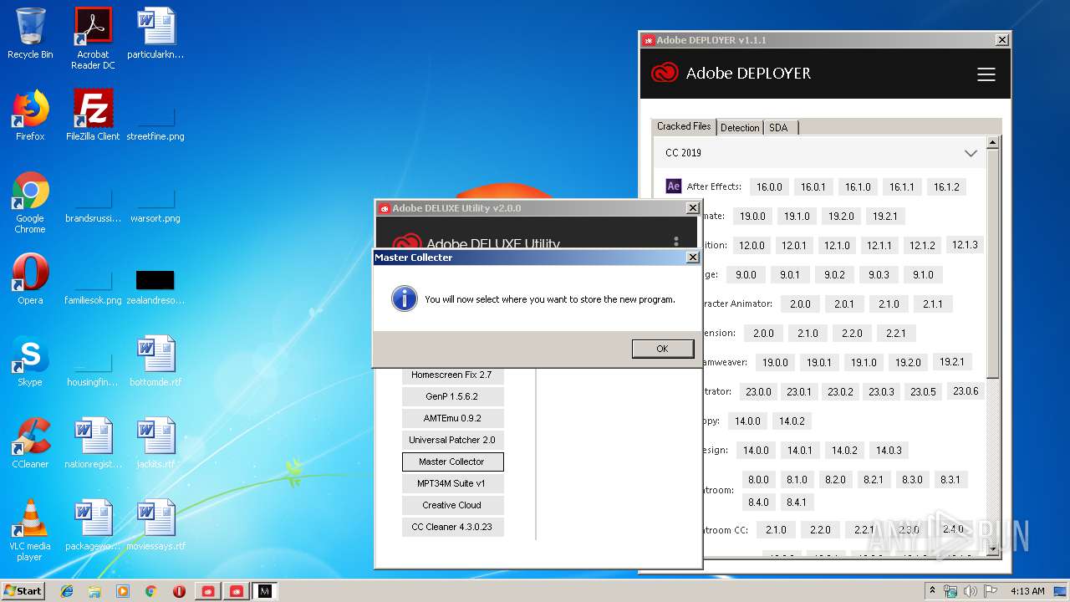Click CC Cleaner 4.3.0.23 button
The width and height of the screenshot is (1070, 602).
452,527
